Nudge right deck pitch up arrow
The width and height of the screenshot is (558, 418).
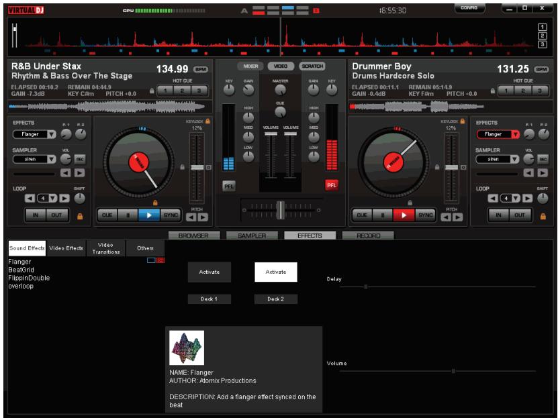458,217
